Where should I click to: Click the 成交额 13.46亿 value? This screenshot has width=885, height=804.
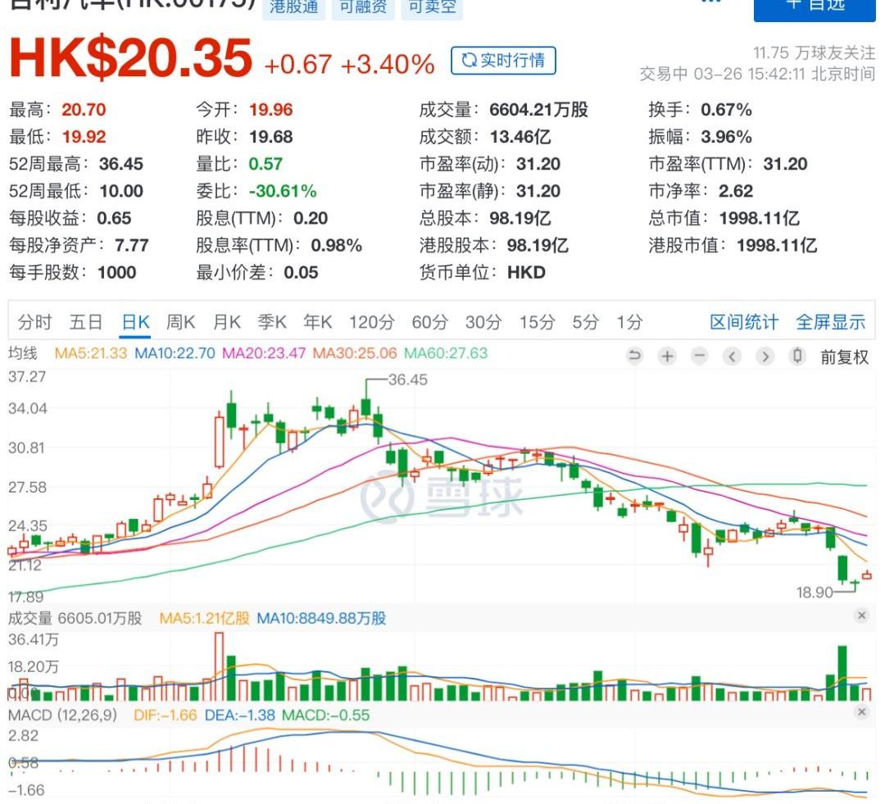pyautogui.click(x=520, y=137)
